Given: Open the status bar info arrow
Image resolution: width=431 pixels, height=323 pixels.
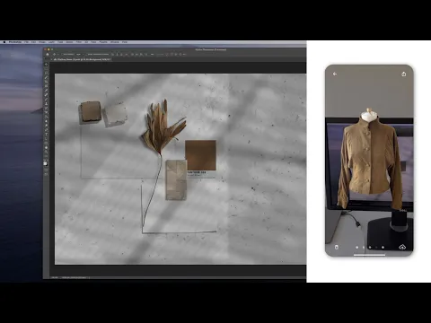Looking at the screenshot, I should click(x=89, y=277).
